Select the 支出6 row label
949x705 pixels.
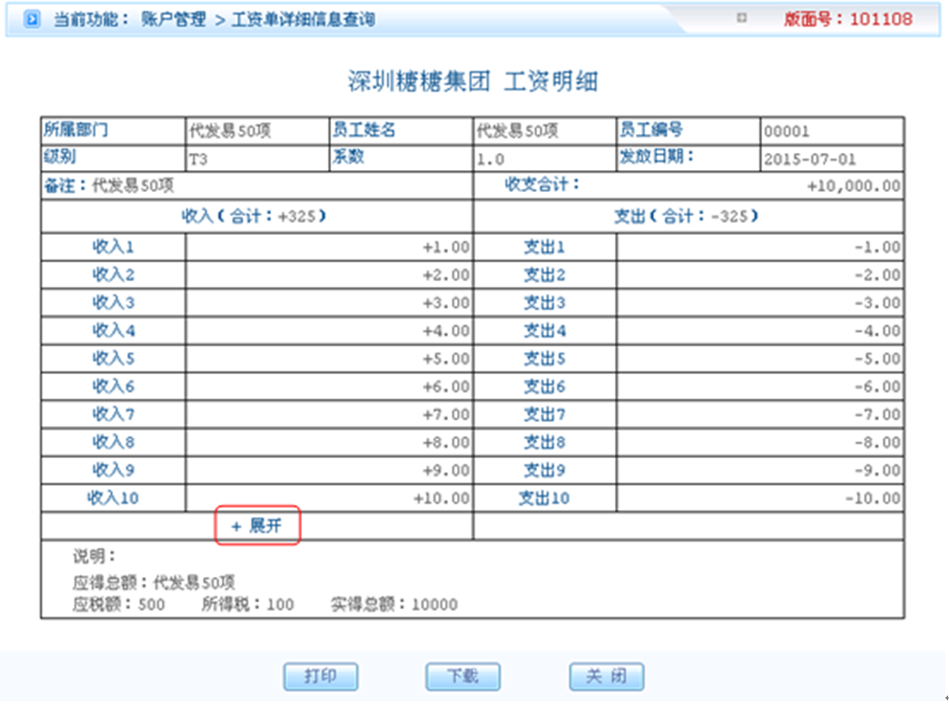(x=545, y=386)
